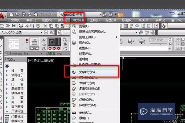Click the layer search magnifier icon
The image size is (185, 123).
[170, 40]
